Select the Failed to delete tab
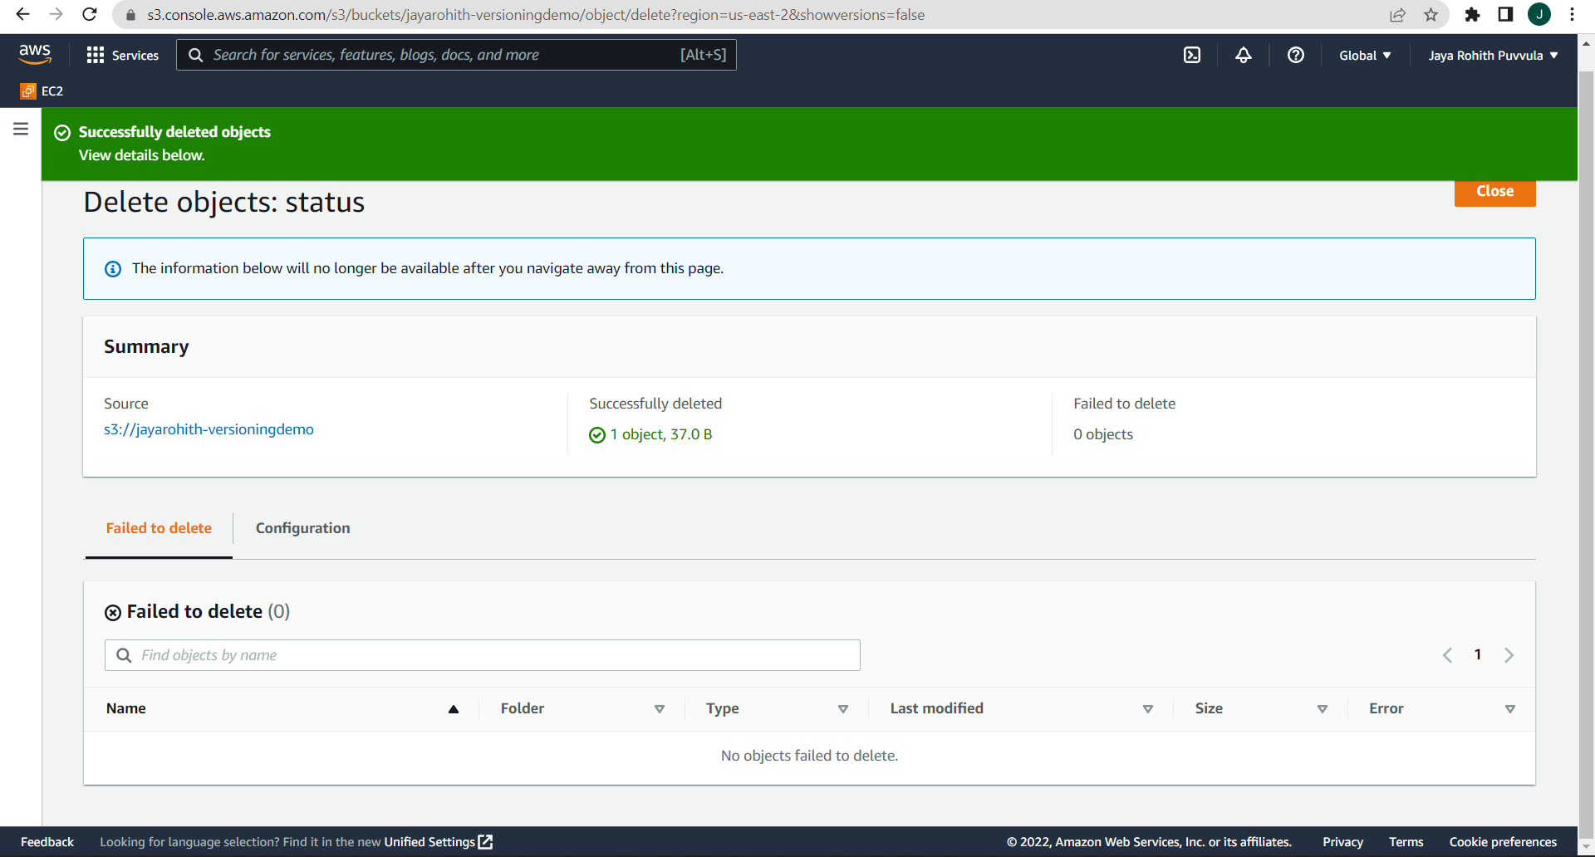 coord(158,528)
